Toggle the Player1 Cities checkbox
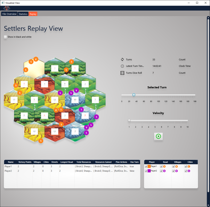The image size is (210, 207). click(186, 167)
